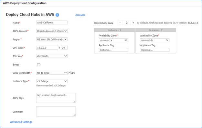Click the VPC CIDR prefix length field

(64, 48)
